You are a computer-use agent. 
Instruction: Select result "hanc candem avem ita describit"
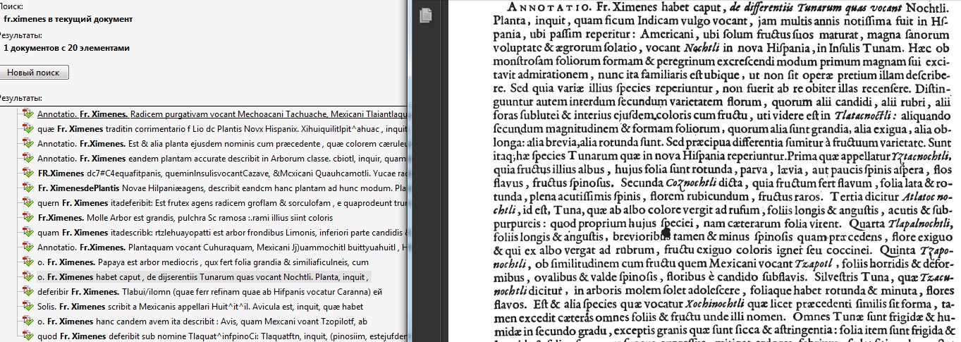click(x=212, y=322)
